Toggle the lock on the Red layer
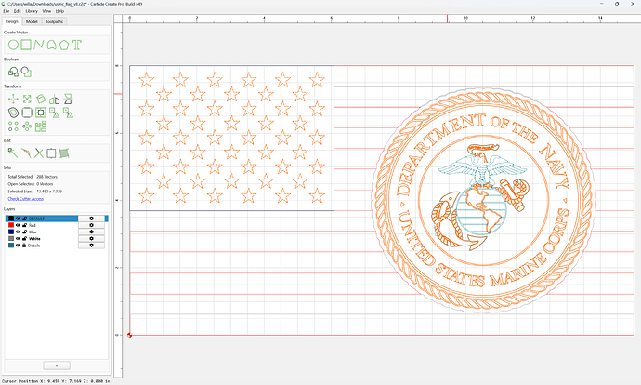641x385 pixels. pyautogui.click(x=24, y=225)
